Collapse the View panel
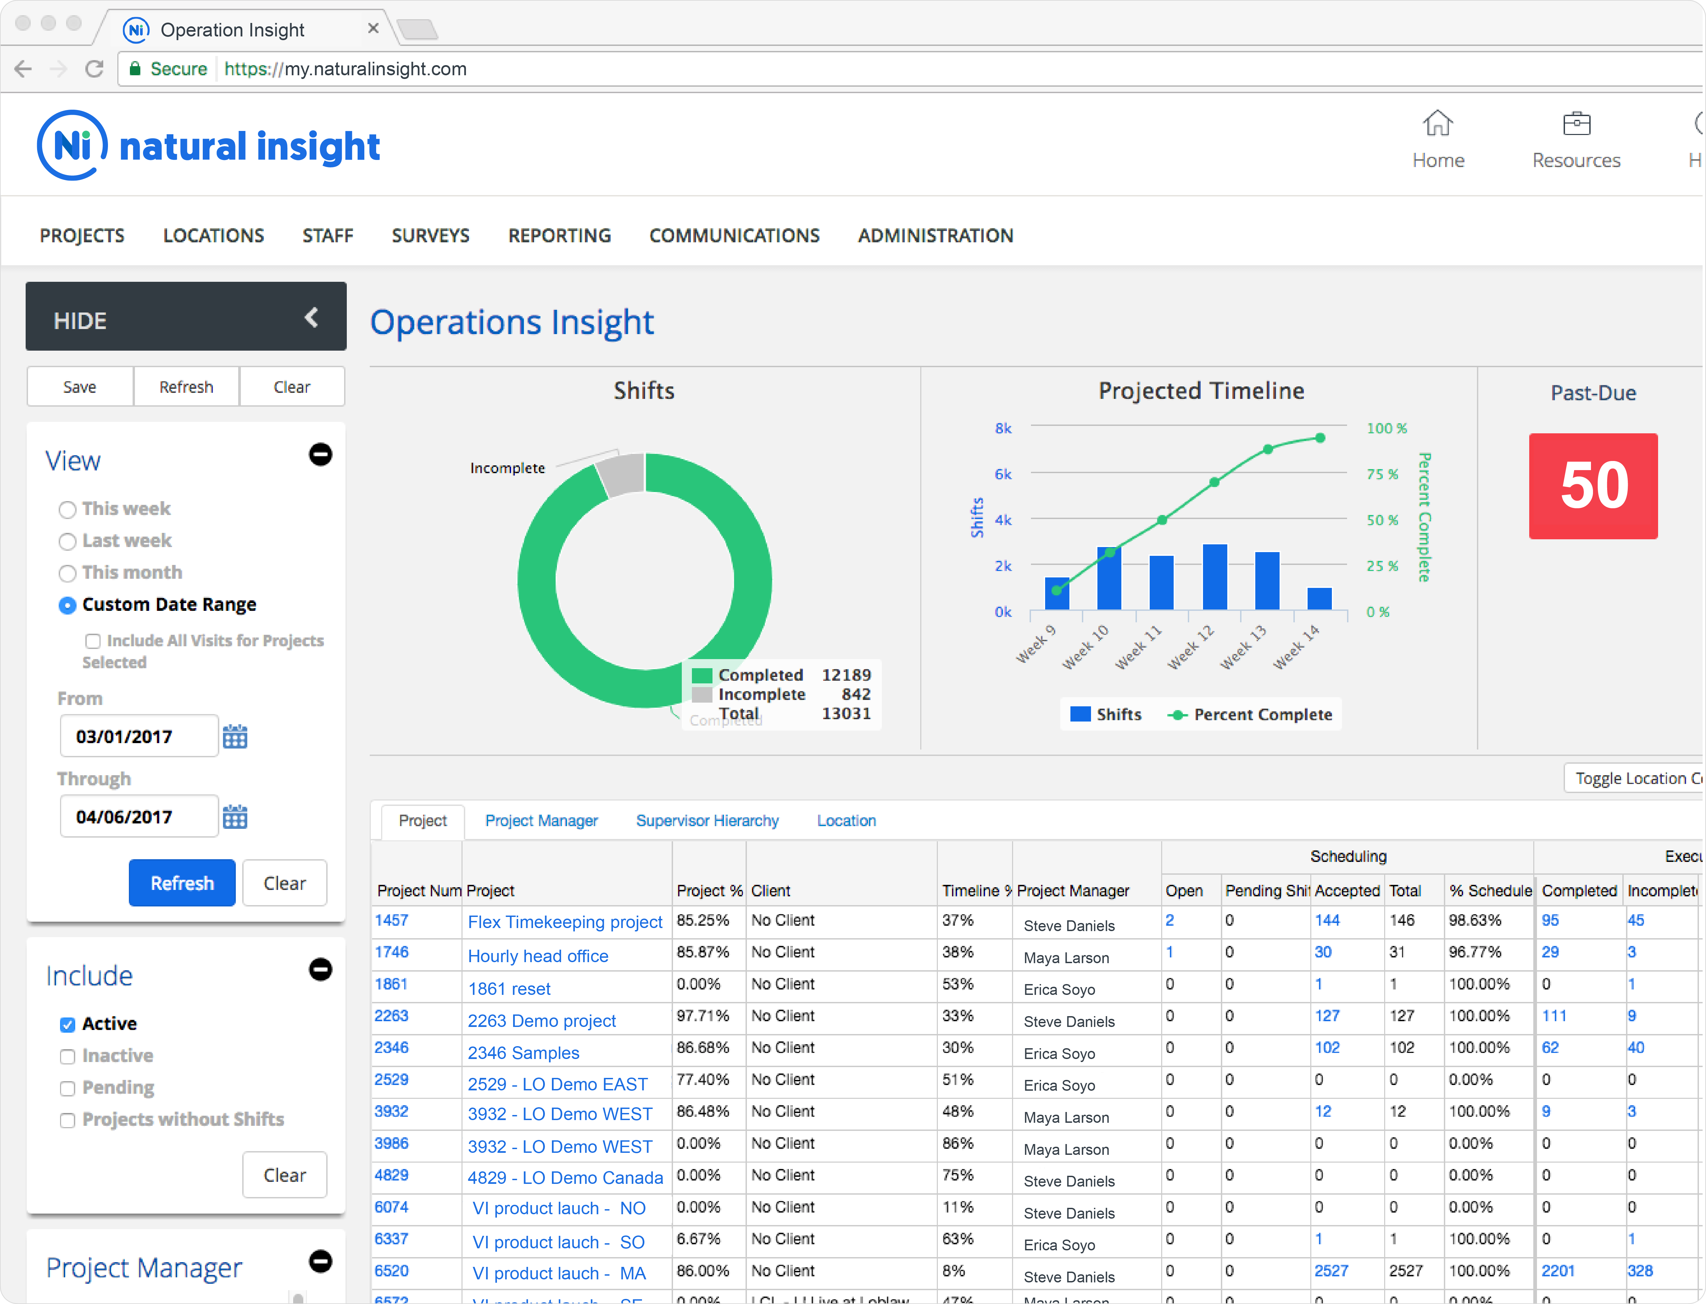Screen dimensions: 1706x1304 [x=320, y=454]
